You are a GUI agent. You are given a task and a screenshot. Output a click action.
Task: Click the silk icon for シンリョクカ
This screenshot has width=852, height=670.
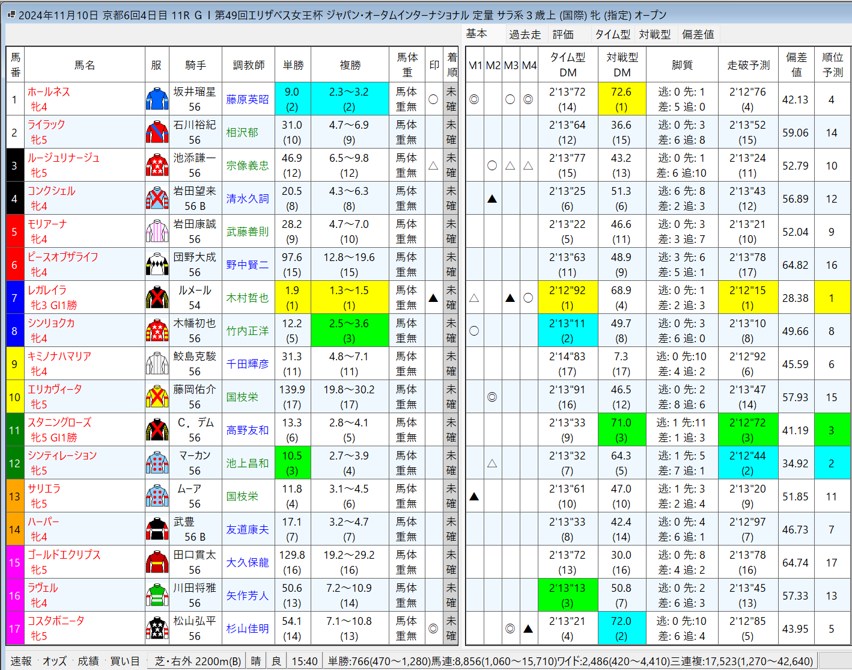pos(157,331)
